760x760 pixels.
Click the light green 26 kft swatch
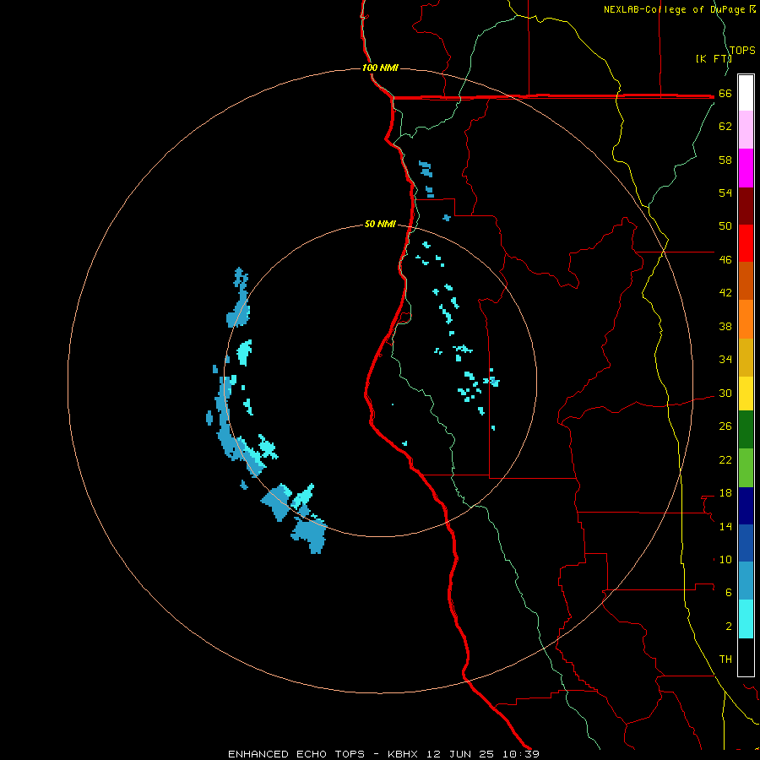point(746,468)
